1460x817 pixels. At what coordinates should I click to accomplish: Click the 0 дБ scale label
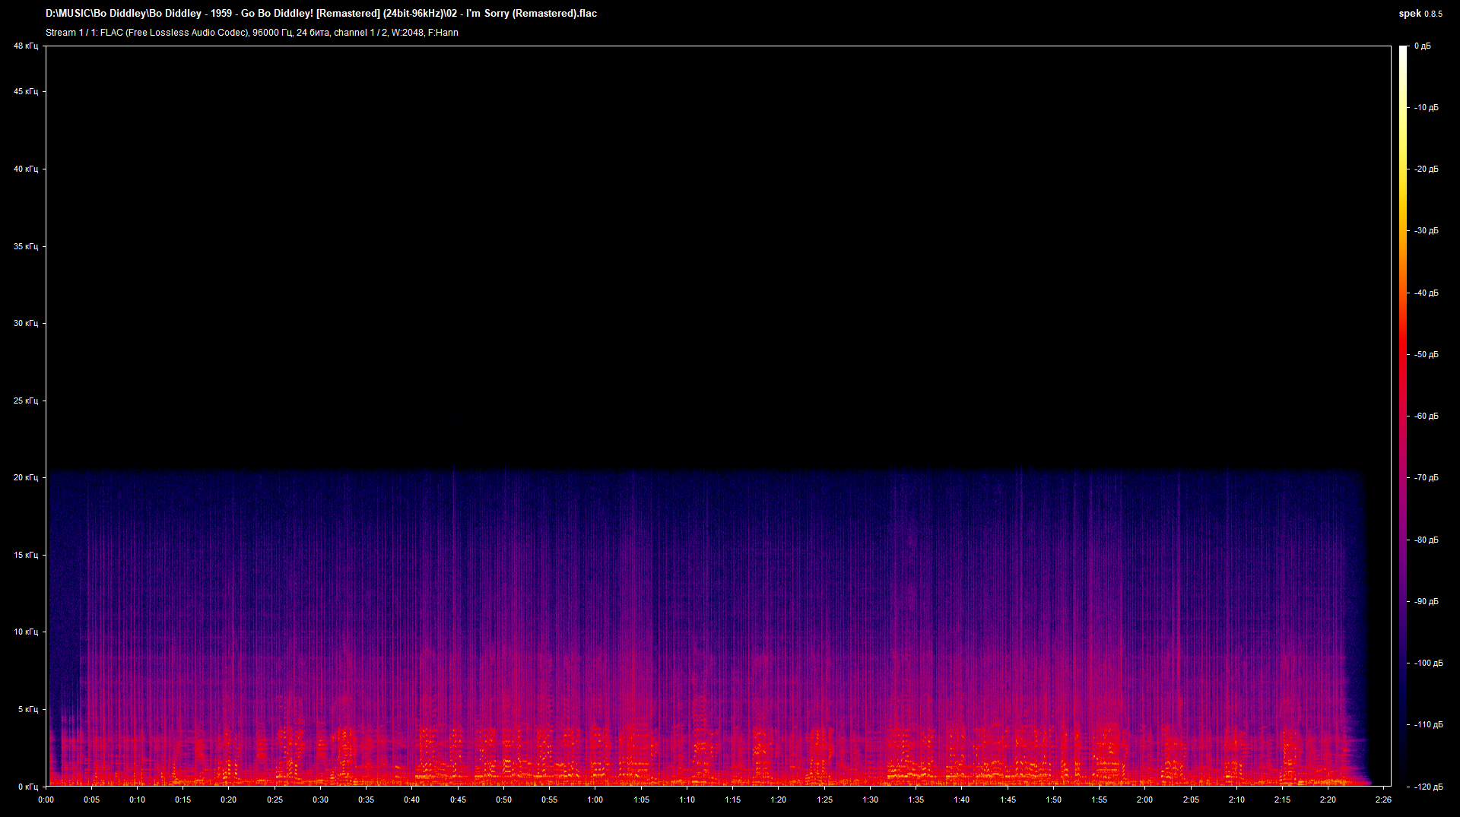tap(1422, 46)
